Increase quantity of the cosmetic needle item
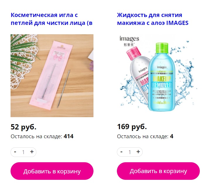The height and width of the screenshot is (193, 208). coord(32,152)
